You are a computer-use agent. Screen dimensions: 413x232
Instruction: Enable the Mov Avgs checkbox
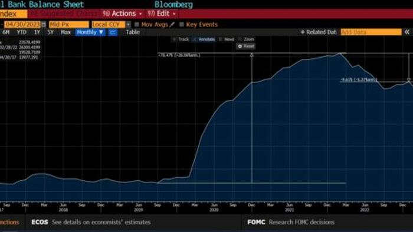[x=137, y=24]
